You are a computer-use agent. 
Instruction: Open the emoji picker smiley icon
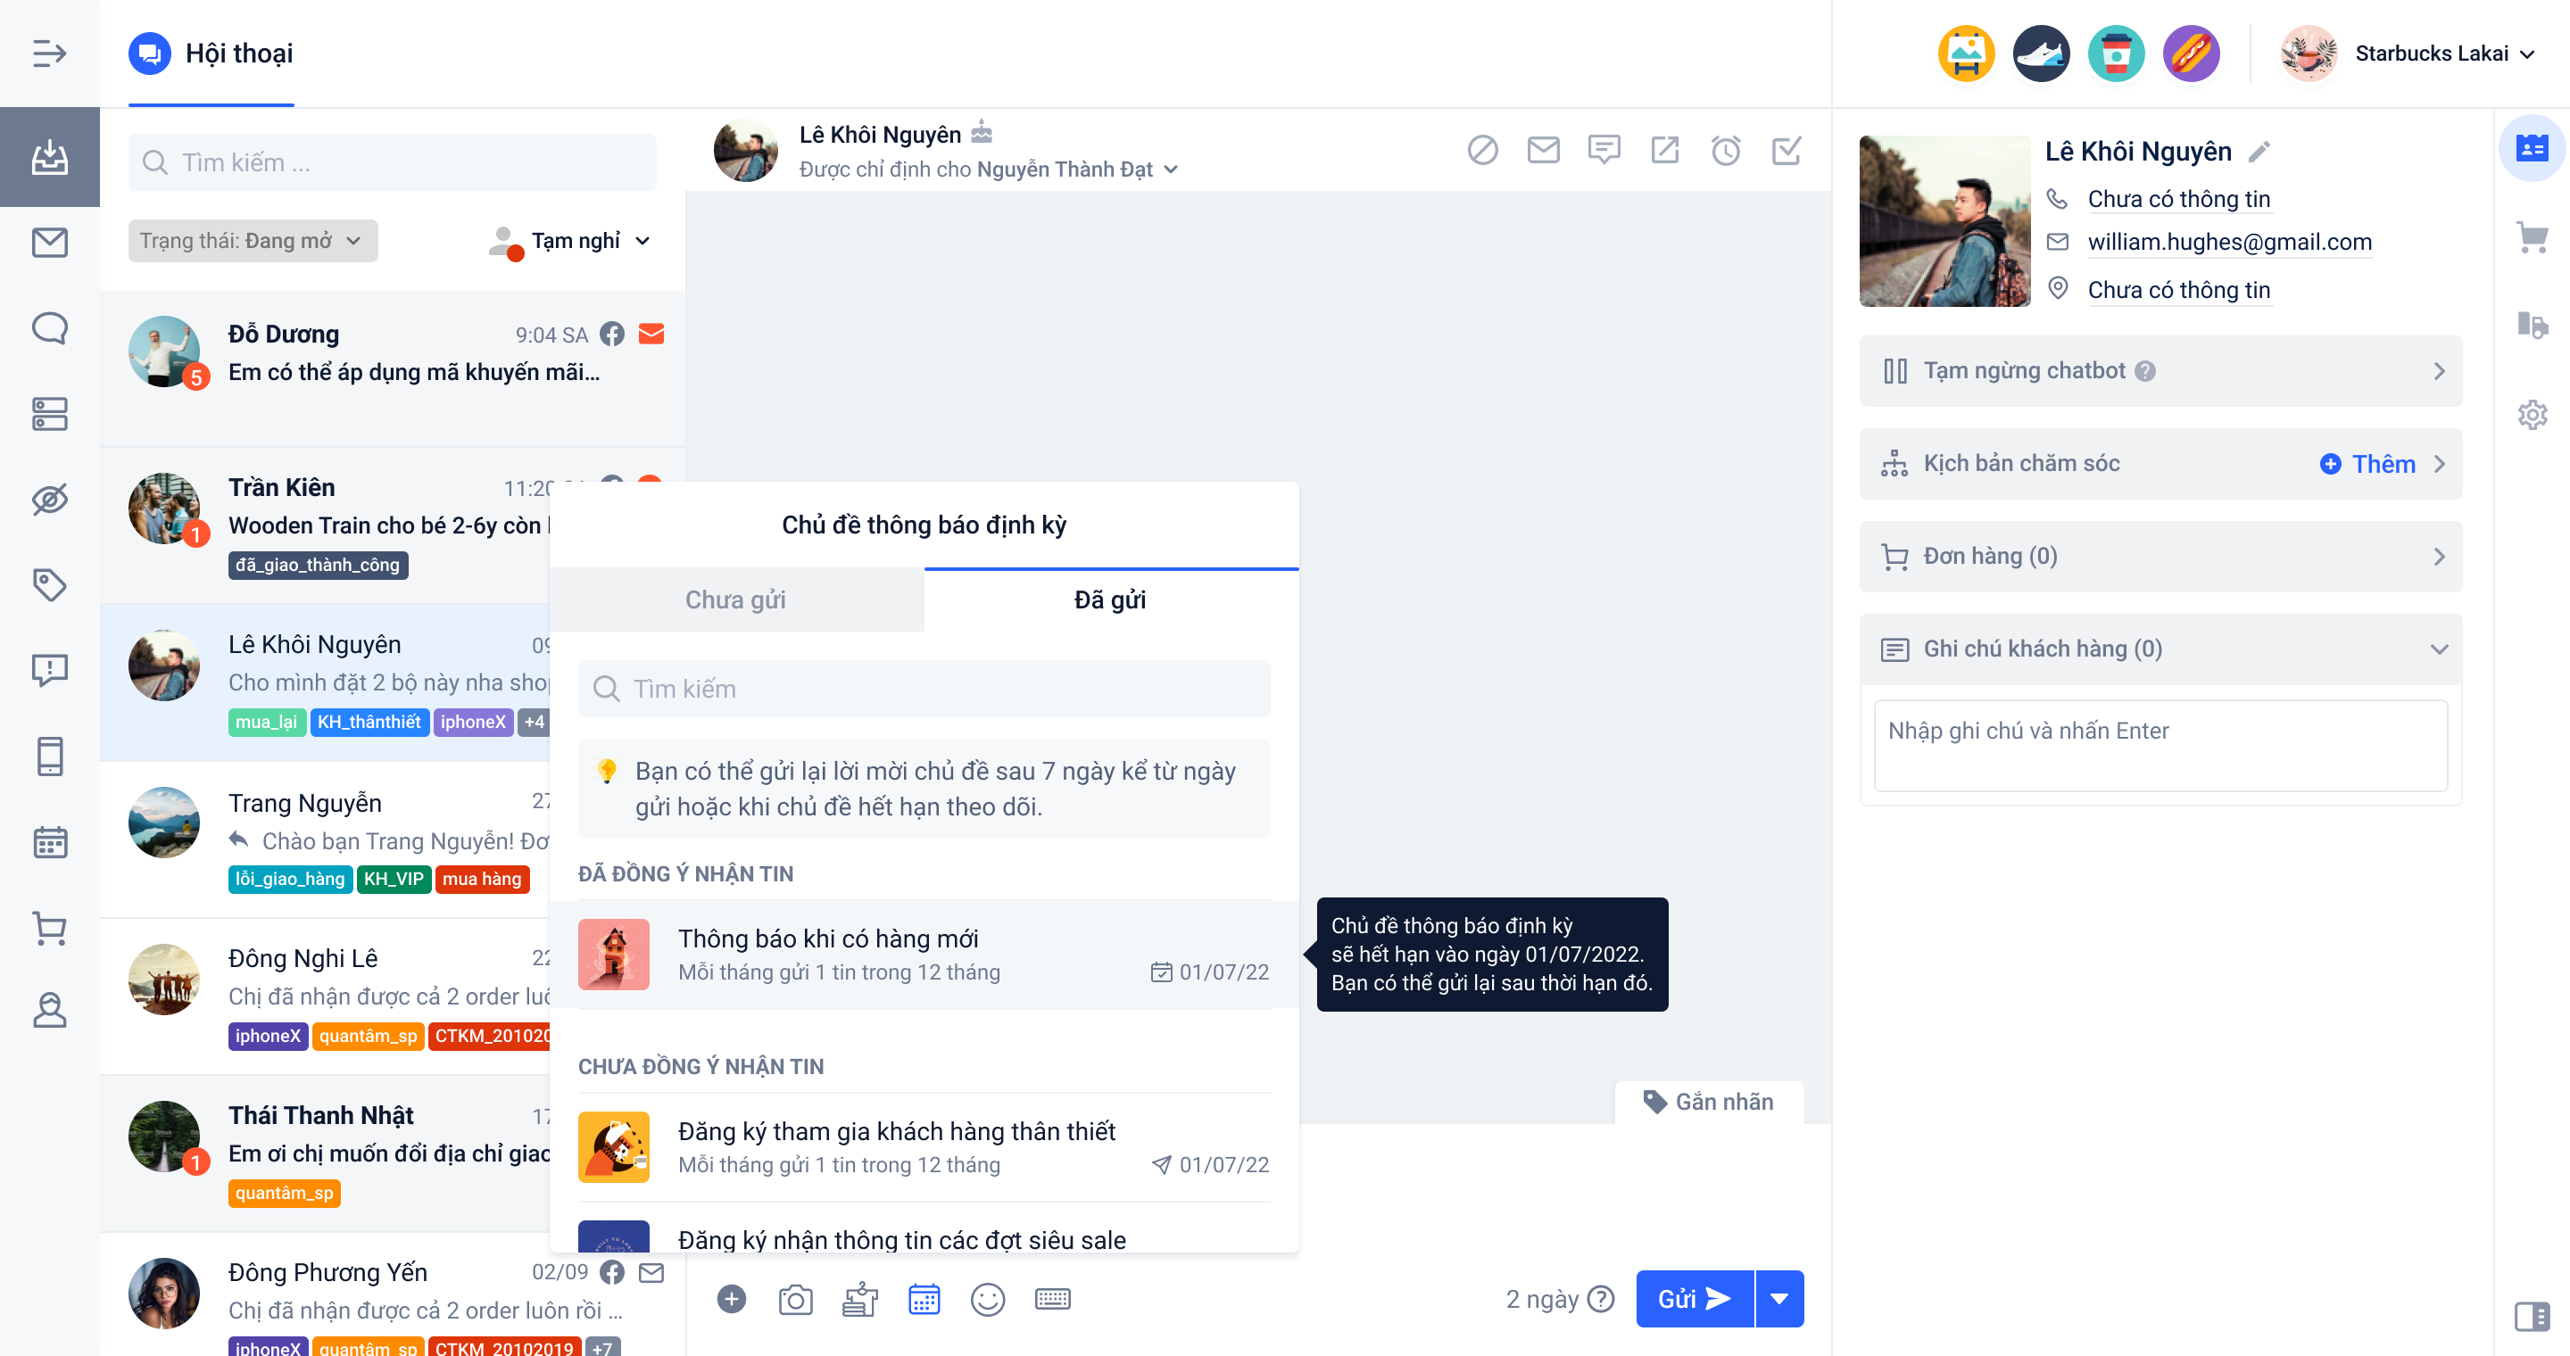pos(988,1299)
